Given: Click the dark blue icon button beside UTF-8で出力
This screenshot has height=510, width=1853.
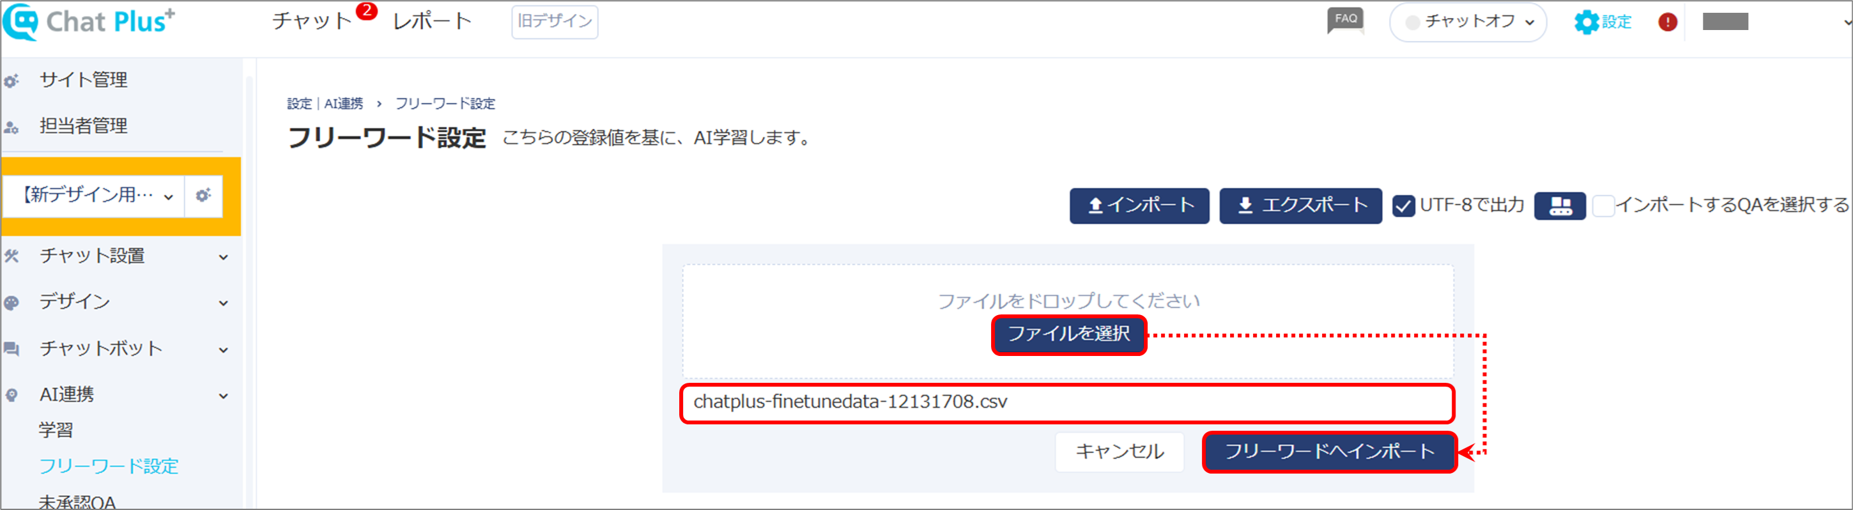Looking at the screenshot, I should point(1560,206).
